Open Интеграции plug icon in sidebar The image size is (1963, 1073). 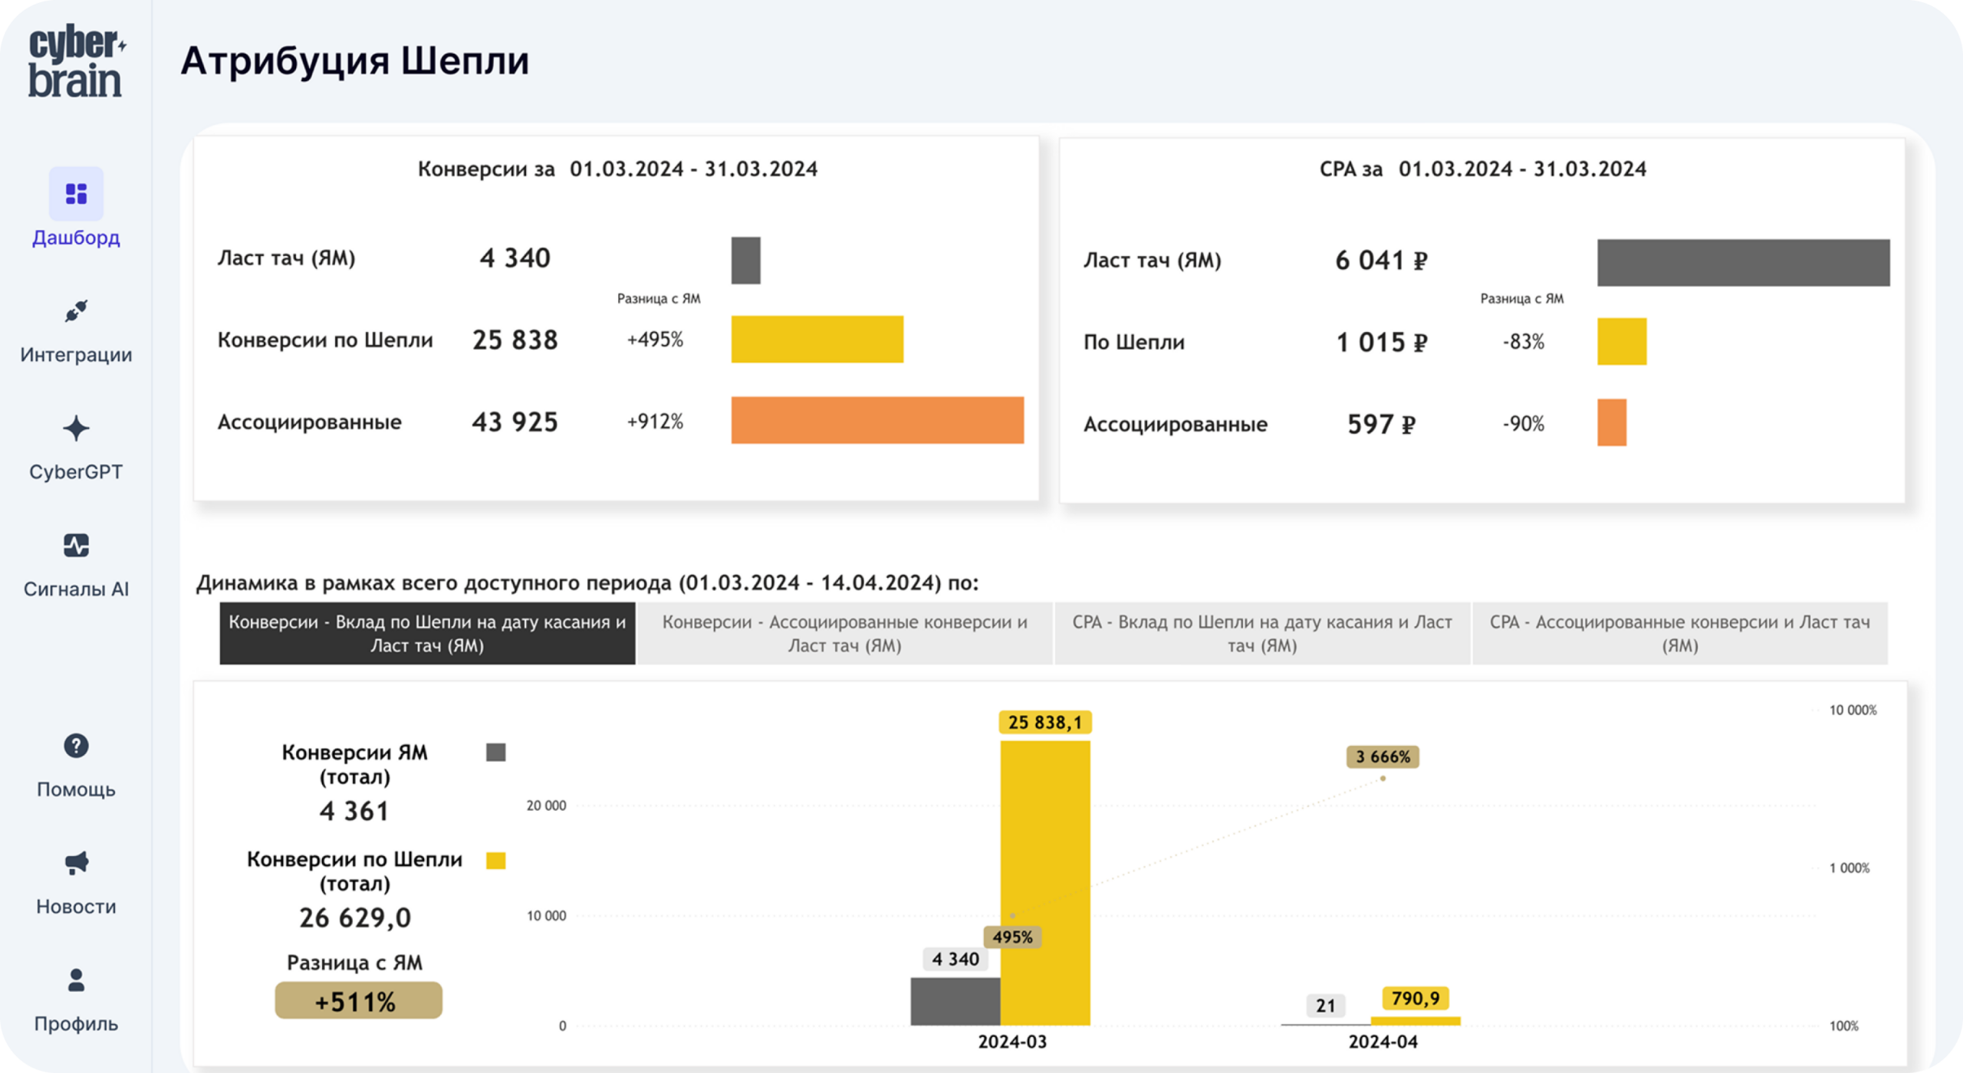coord(76,311)
